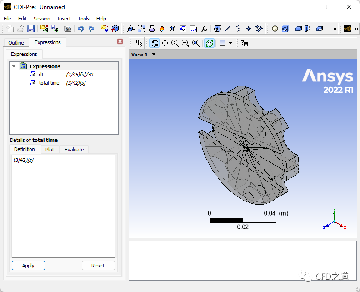Expand the main toolbar overflow chevron
This screenshot has height=292, width=360.
point(335,29)
